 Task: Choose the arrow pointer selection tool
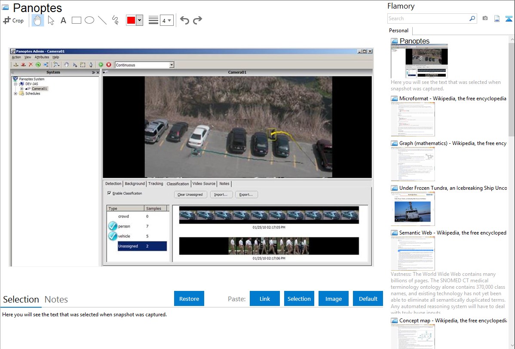[x=51, y=20]
